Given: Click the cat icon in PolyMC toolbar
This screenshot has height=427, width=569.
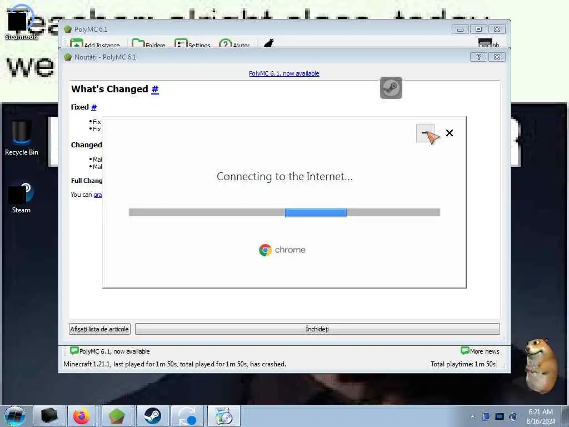Looking at the screenshot, I should (x=269, y=43).
